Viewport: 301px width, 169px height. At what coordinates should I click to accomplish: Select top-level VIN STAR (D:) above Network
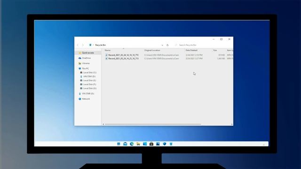87,94
